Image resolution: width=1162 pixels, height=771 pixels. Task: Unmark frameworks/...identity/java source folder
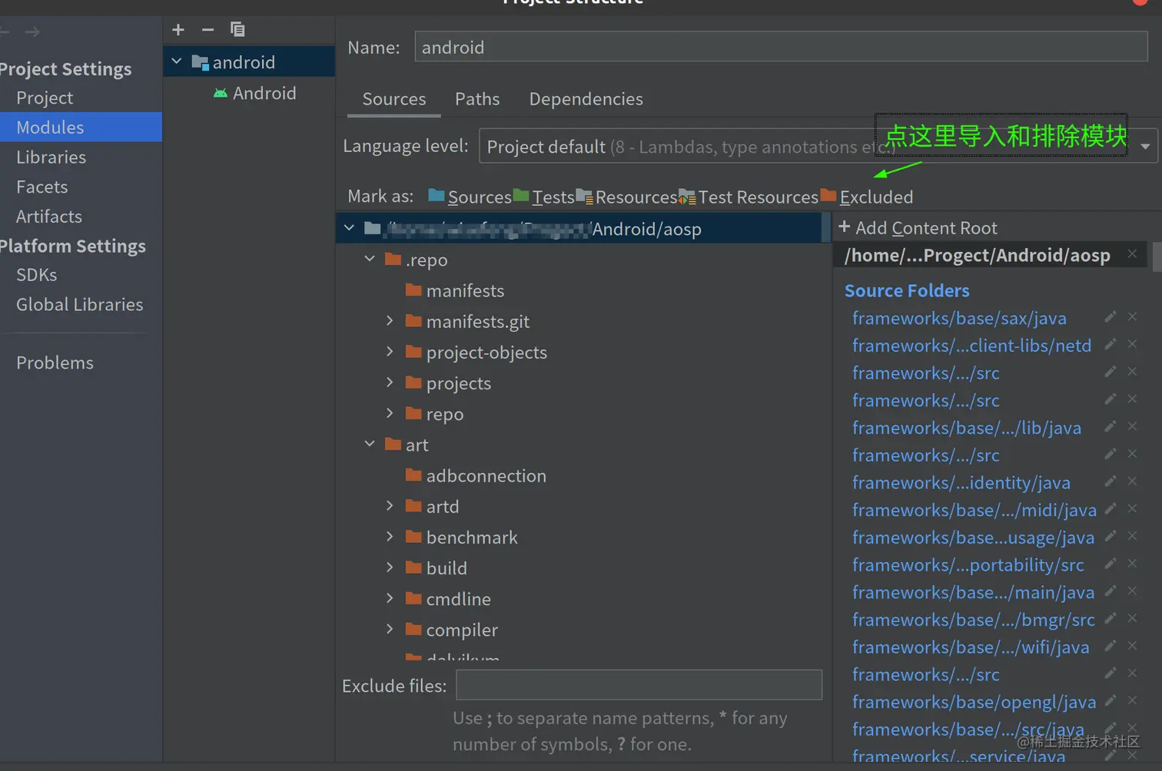click(1132, 481)
